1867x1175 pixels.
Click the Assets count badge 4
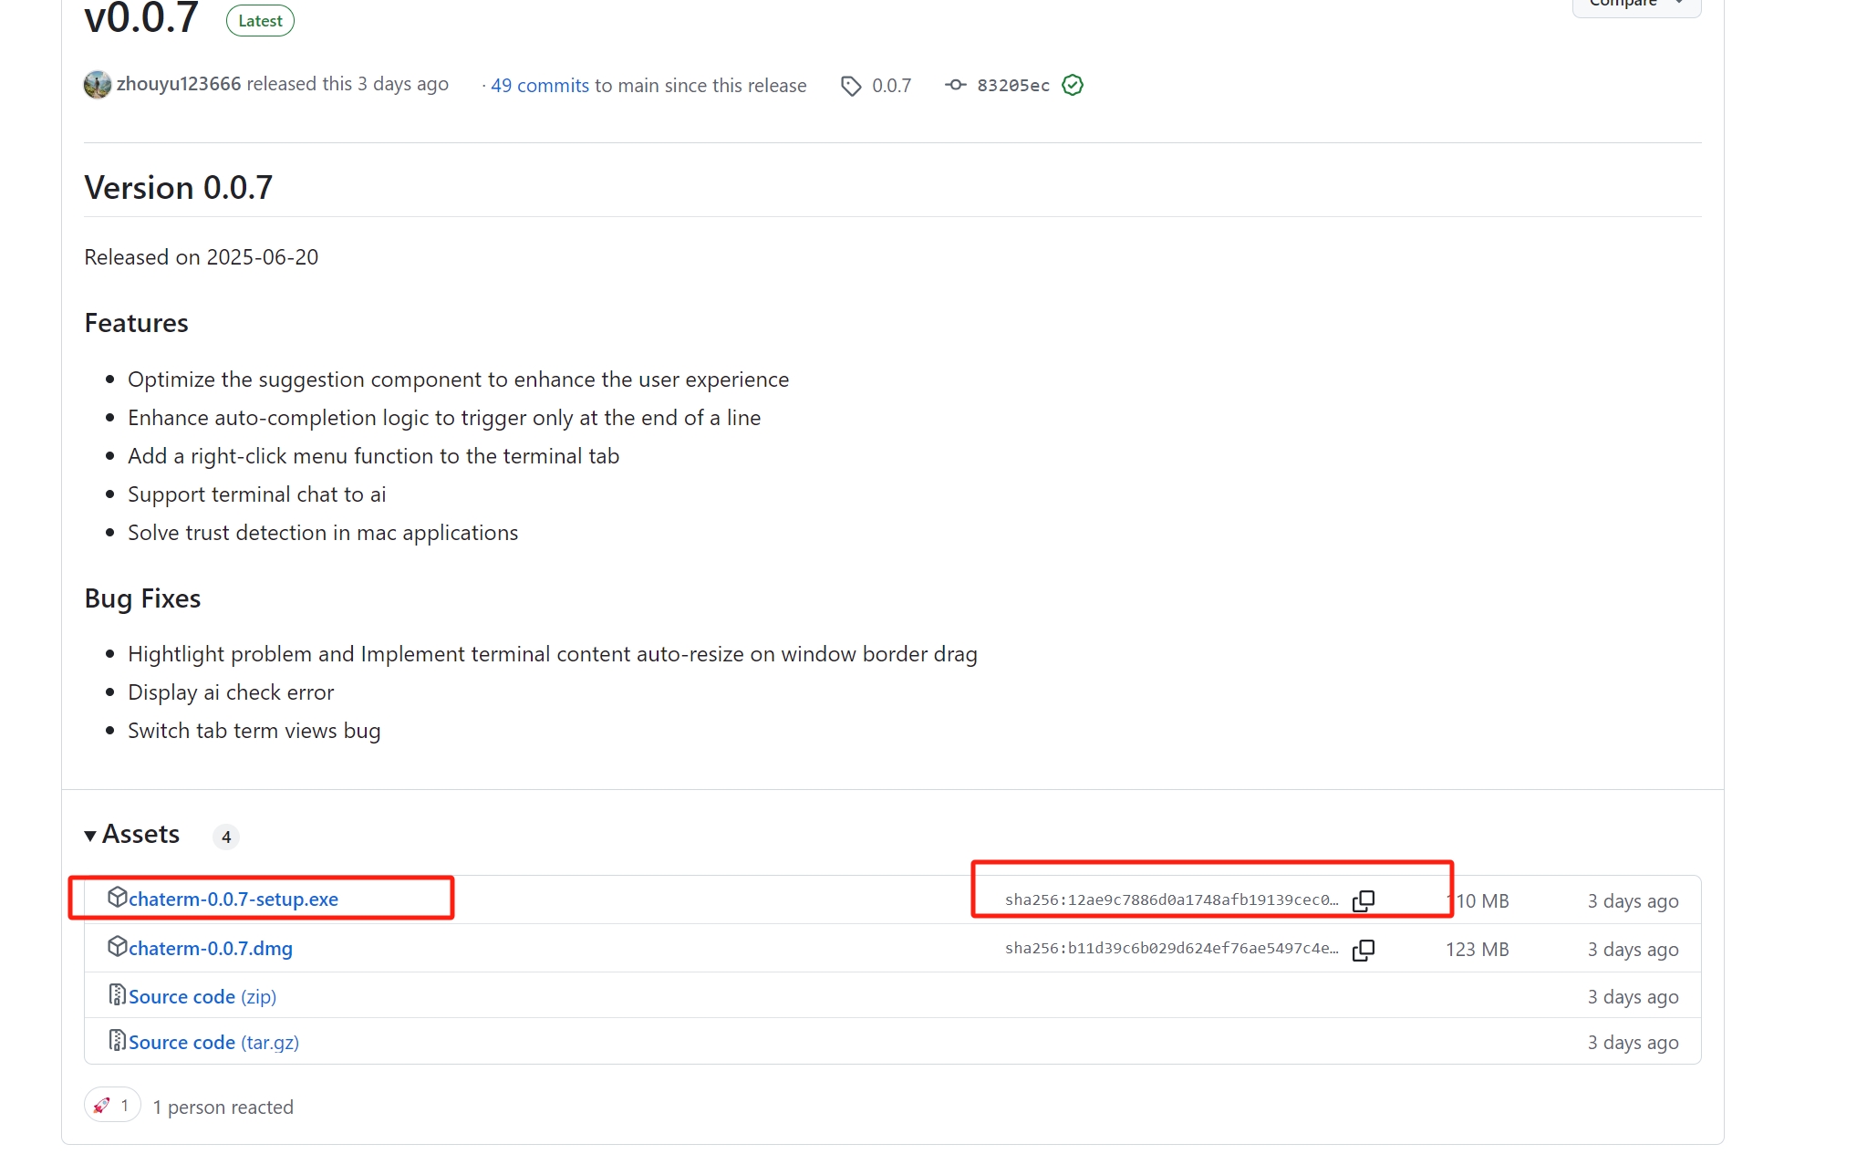tap(226, 837)
